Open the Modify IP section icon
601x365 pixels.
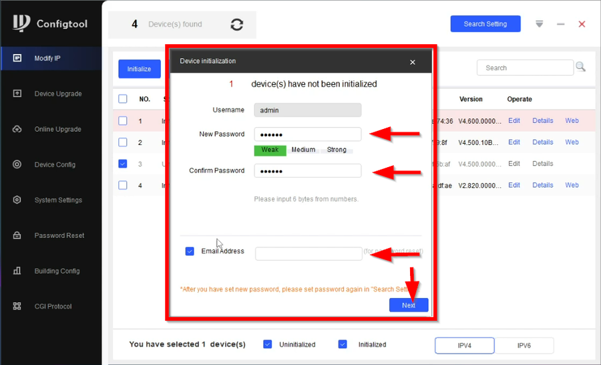(17, 58)
